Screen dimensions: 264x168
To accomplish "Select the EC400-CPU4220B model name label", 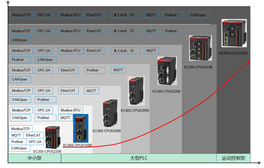I will (x=166, y=91).
